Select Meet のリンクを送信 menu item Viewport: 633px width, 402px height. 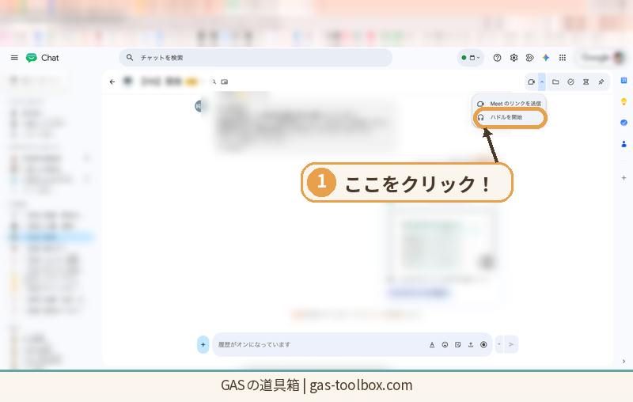[509, 104]
